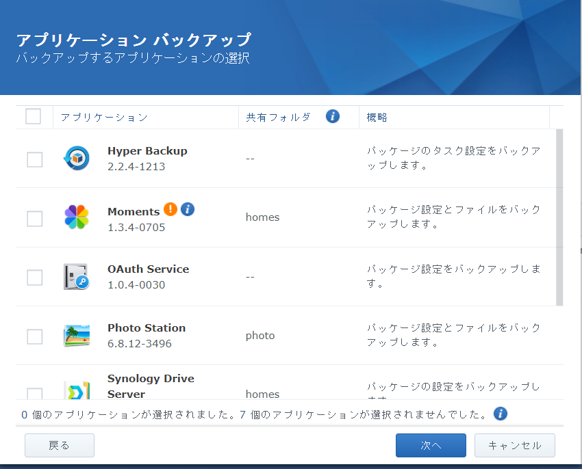Image resolution: width=582 pixels, height=469 pixels.
Task: Click the version text 6.8.12-3496
Action: pyautogui.click(x=140, y=344)
